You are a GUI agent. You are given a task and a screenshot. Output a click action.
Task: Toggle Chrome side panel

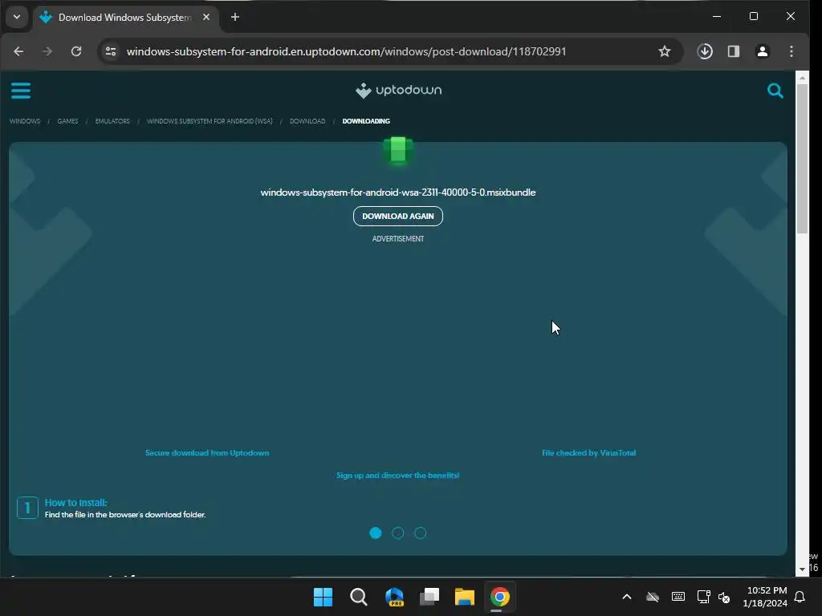pos(734,51)
